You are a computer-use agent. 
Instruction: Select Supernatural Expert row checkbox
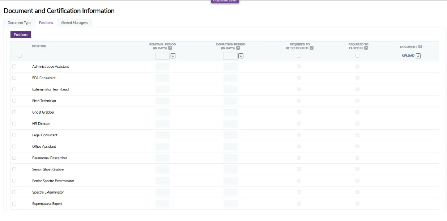point(14,204)
